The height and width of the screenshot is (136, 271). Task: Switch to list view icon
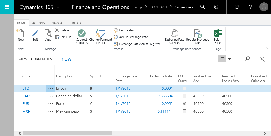point(222,59)
